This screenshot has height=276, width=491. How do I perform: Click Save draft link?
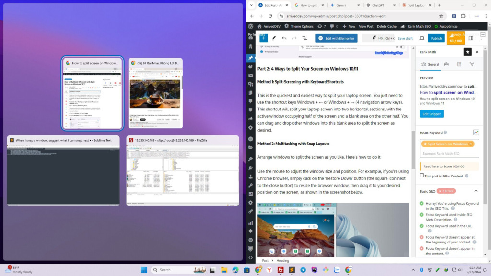[405, 38]
